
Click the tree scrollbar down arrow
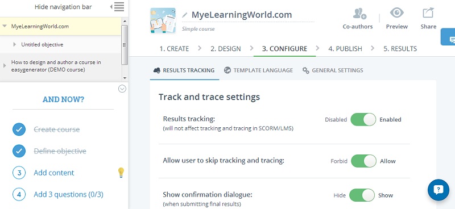(125, 78)
